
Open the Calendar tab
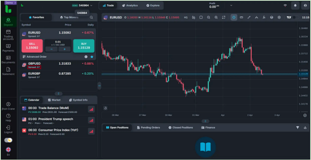click(x=32, y=100)
